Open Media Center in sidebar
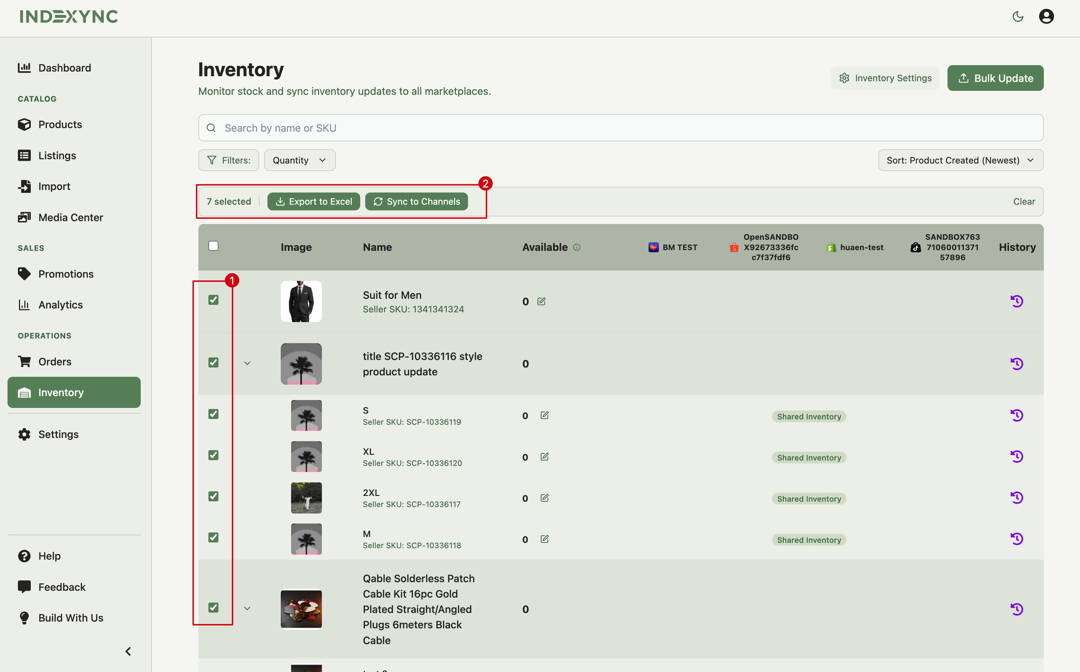The image size is (1080, 672). pyautogui.click(x=74, y=217)
